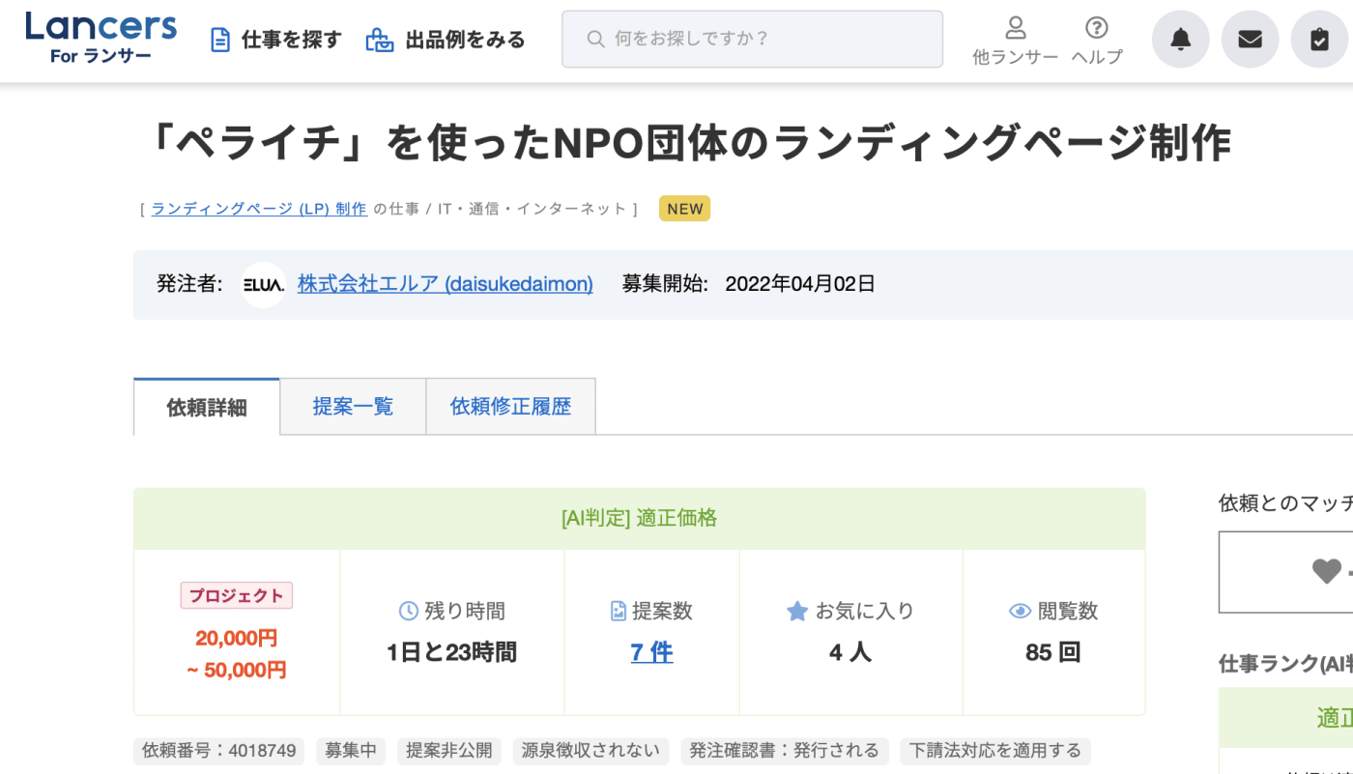Screen dimensions: 1353x774
Task: Open the notifications bell icon
Action: tap(1180, 40)
